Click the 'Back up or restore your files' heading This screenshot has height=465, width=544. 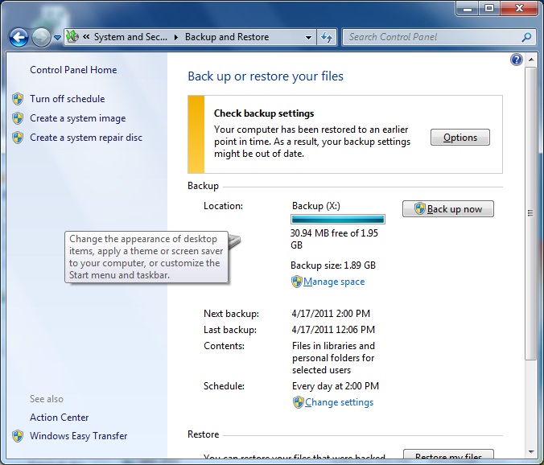[x=266, y=76]
